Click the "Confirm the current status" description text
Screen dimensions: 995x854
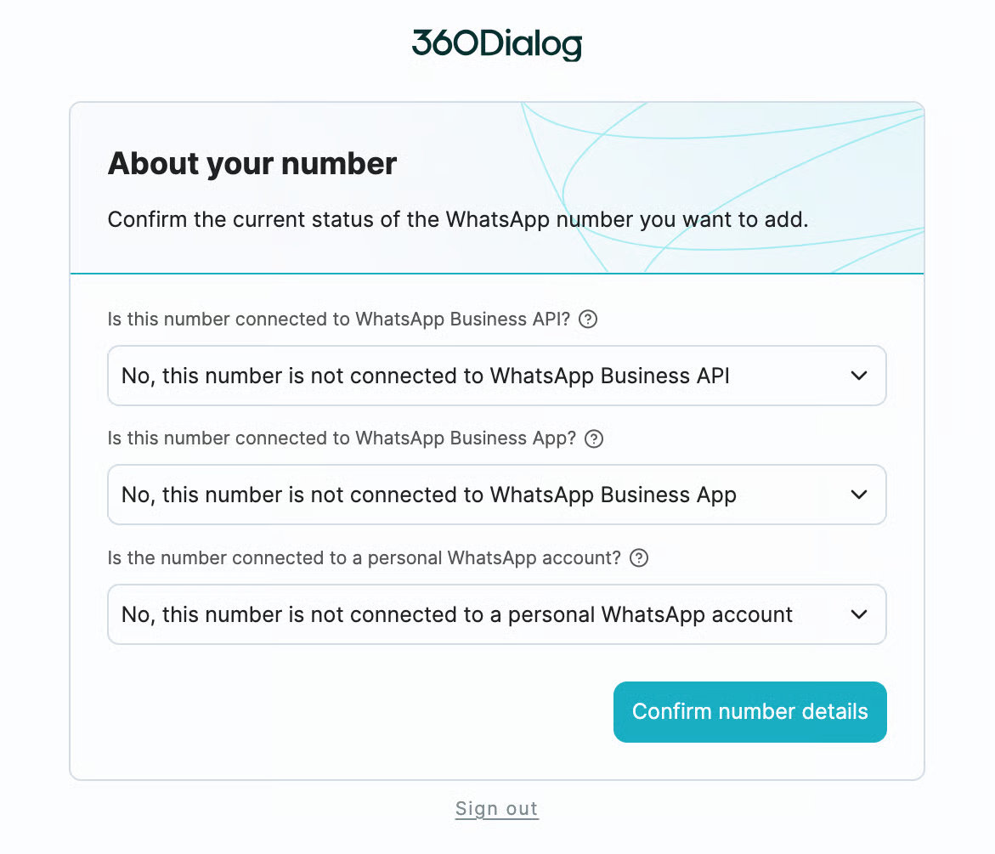458,220
